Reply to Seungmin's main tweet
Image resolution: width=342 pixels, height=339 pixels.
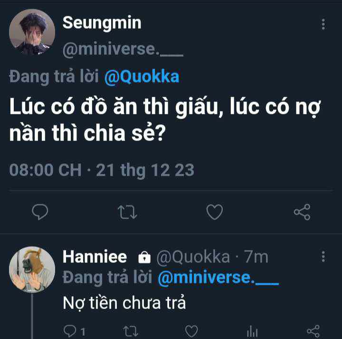40,212
